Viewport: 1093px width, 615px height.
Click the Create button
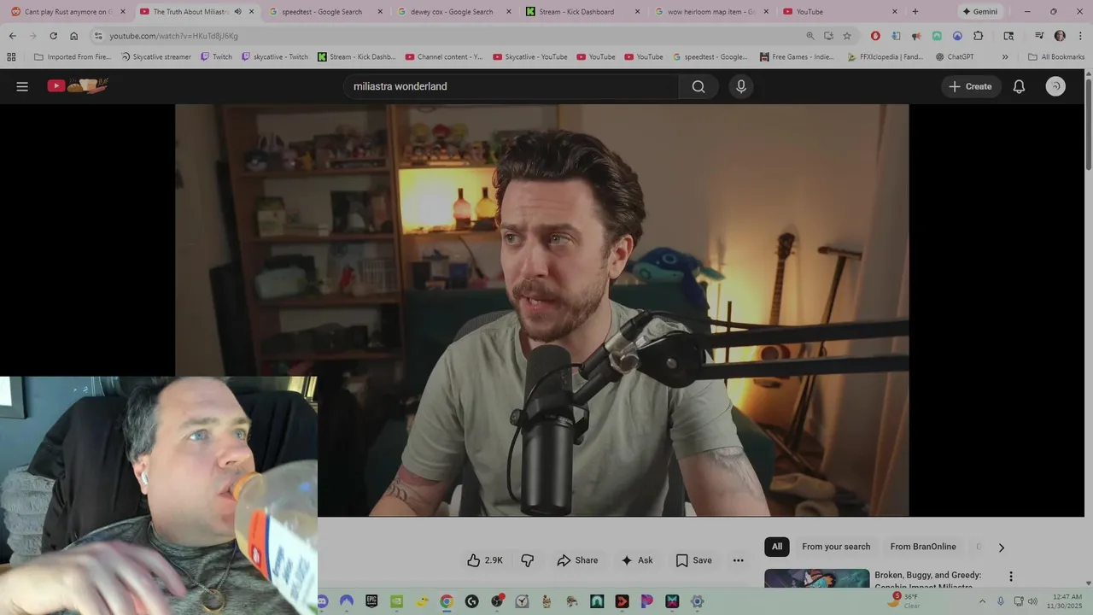(971, 86)
